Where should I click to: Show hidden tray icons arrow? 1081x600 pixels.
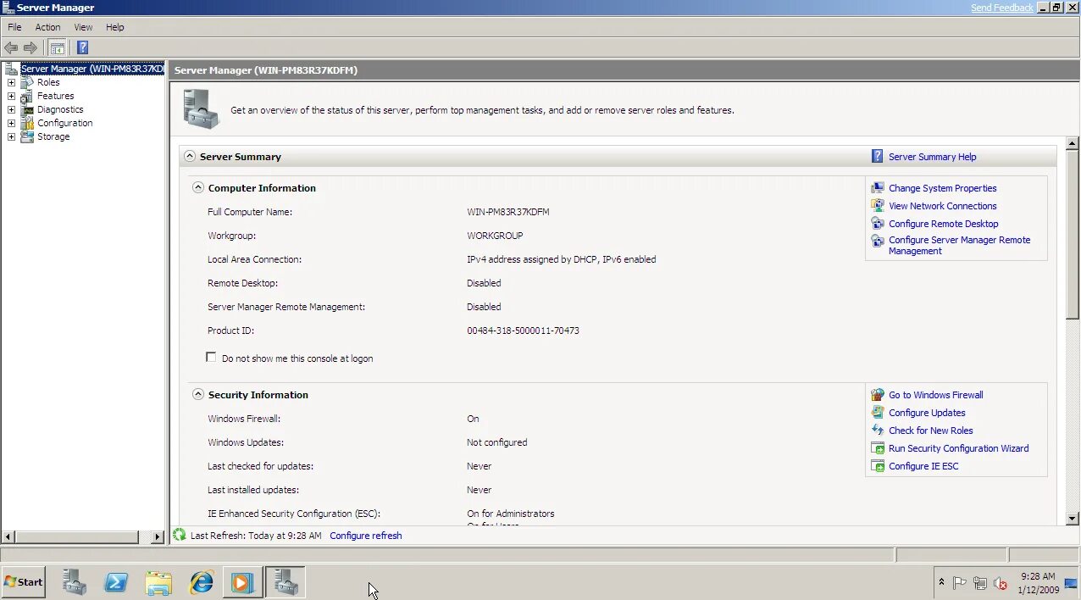[941, 582]
